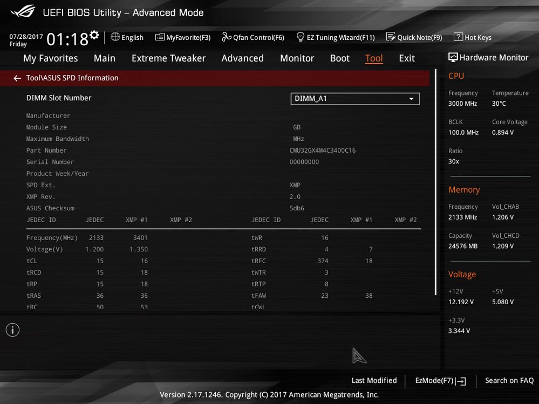Click the Frequency(MHz) JEDEC value 2133
This screenshot has height=404, width=539.
(96, 238)
